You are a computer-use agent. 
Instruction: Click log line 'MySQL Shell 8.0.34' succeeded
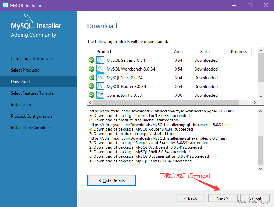coord(139,152)
